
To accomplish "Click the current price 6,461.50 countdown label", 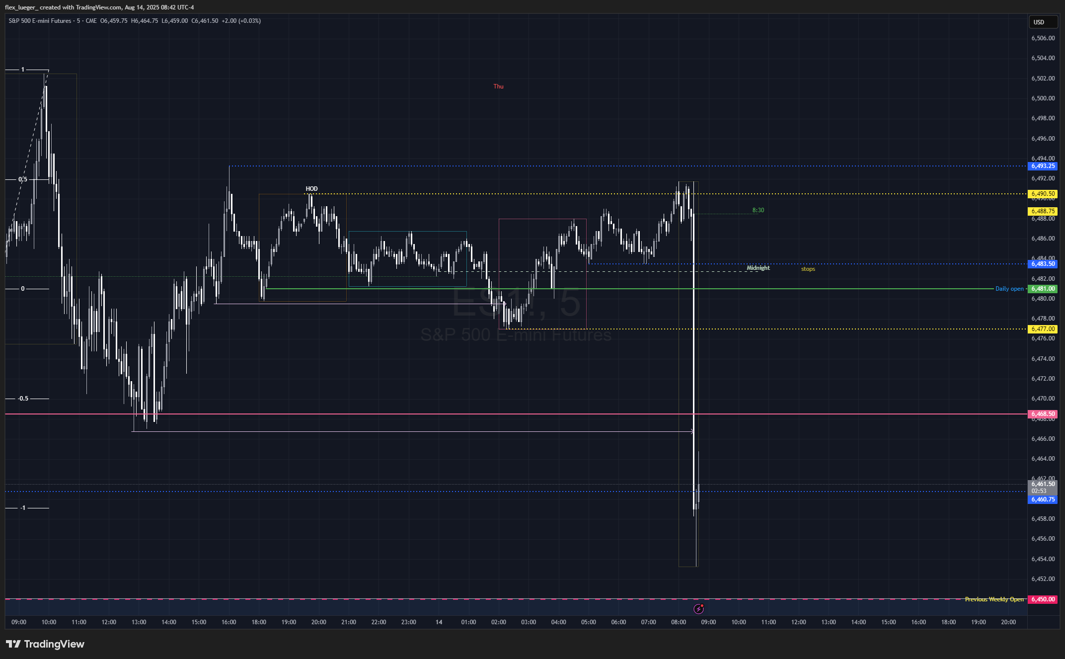I will [1043, 487].
